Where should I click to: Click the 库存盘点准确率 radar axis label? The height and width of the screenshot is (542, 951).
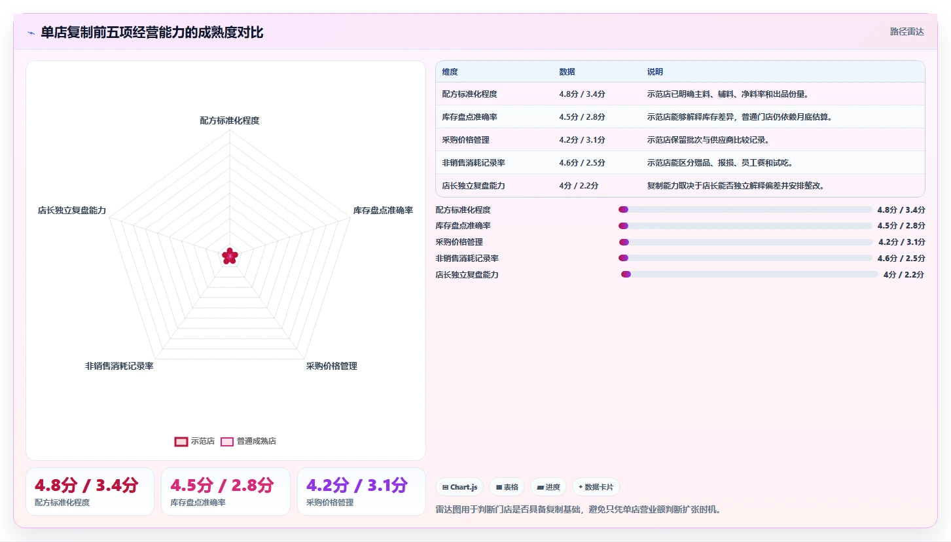pos(383,210)
